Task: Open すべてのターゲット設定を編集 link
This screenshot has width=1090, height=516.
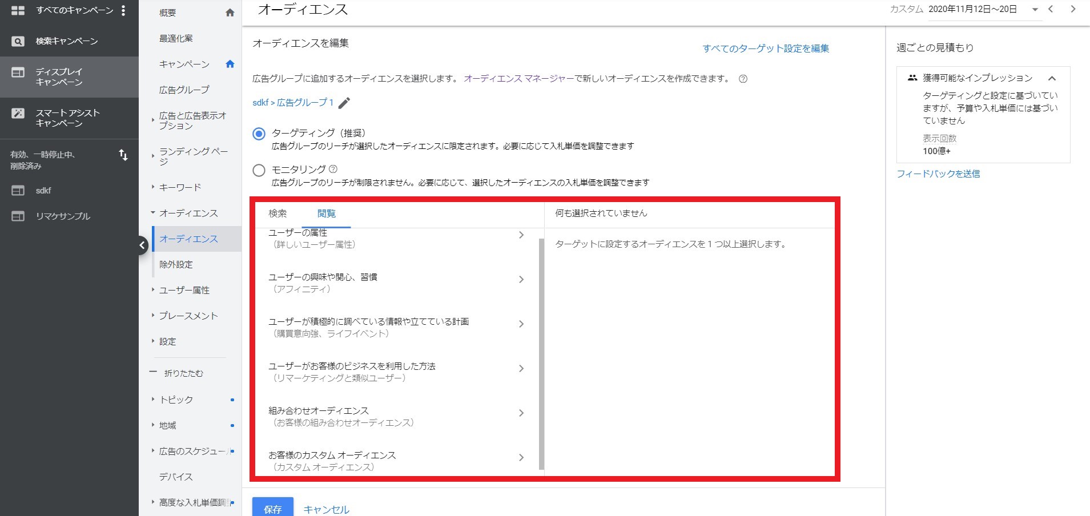Action: 766,49
